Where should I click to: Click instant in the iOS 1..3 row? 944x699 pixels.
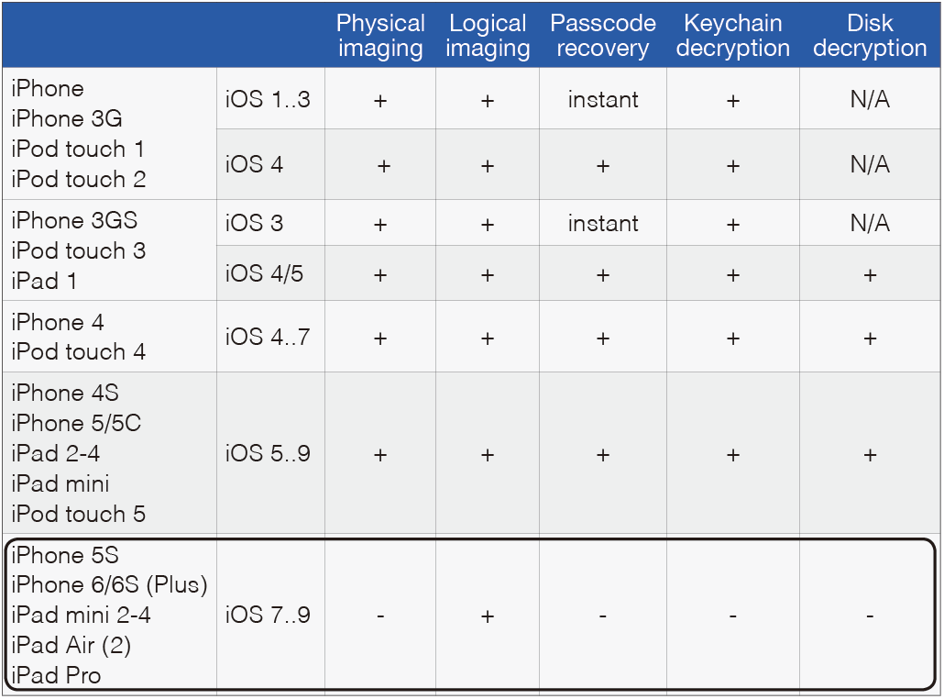point(603,99)
